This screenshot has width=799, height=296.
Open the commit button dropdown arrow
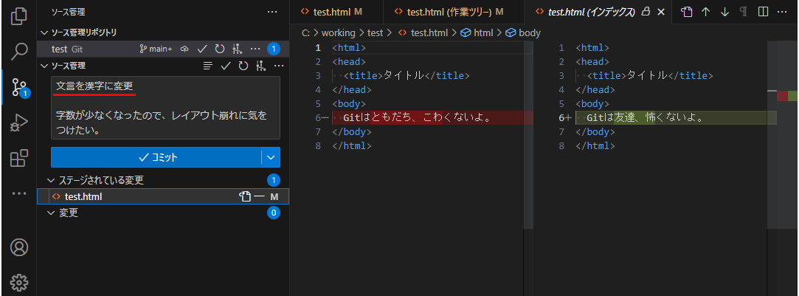271,157
